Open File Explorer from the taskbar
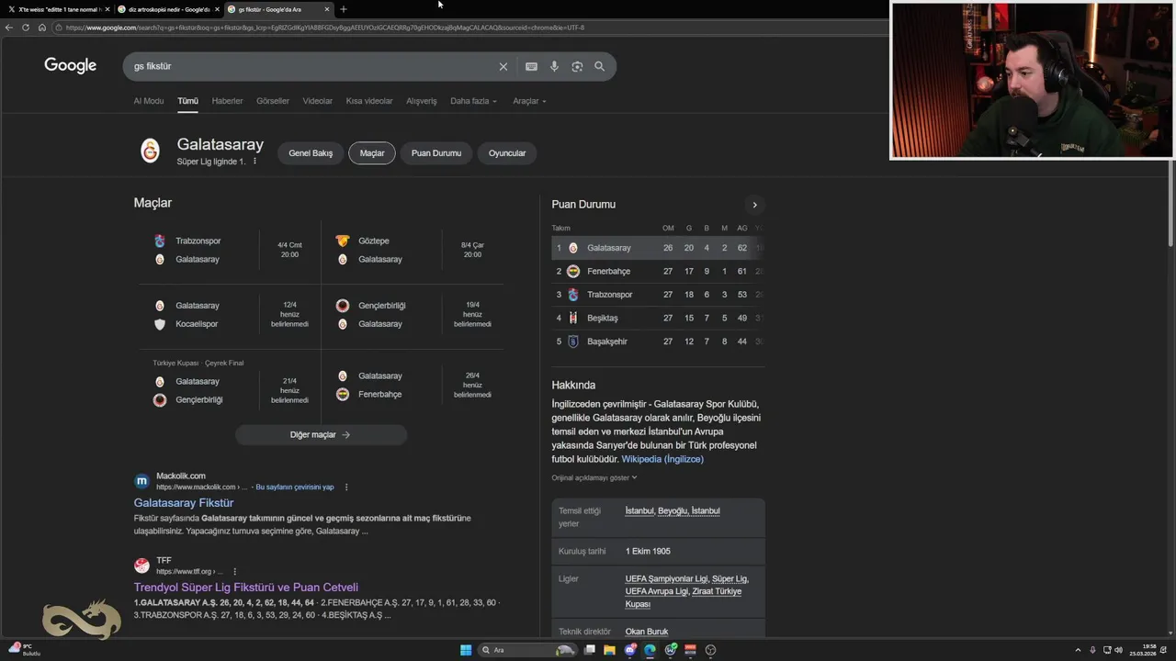This screenshot has height=661, width=1176. (609, 650)
